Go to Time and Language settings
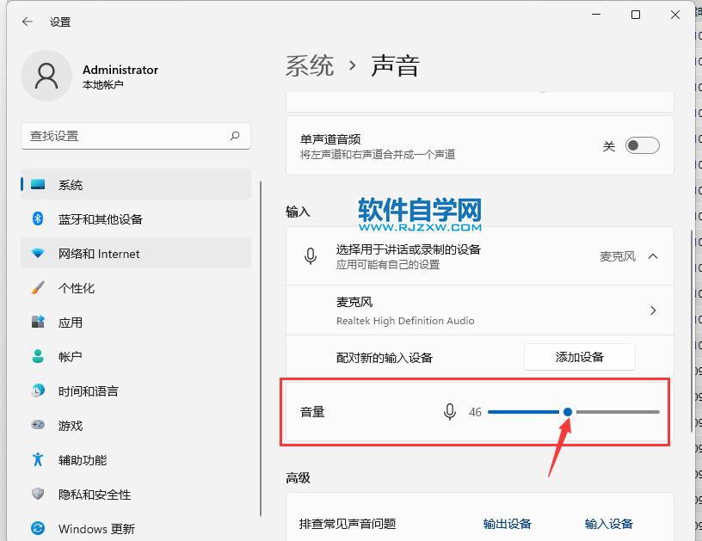The width and height of the screenshot is (702, 541). [88, 391]
